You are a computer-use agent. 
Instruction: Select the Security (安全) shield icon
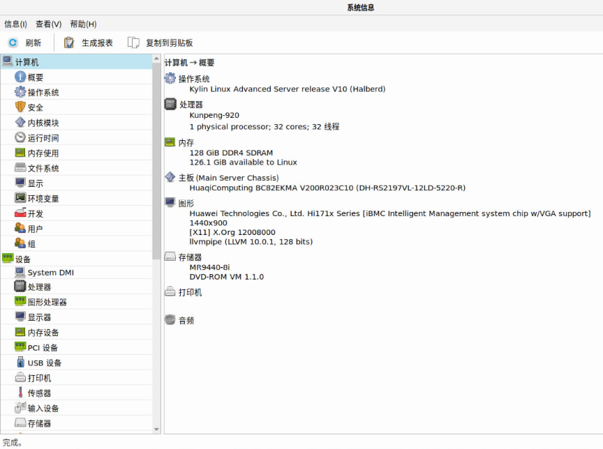(x=20, y=107)
